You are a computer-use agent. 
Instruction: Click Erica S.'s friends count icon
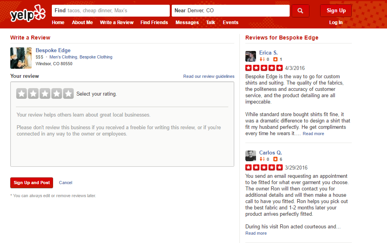[x=262, y=59]
